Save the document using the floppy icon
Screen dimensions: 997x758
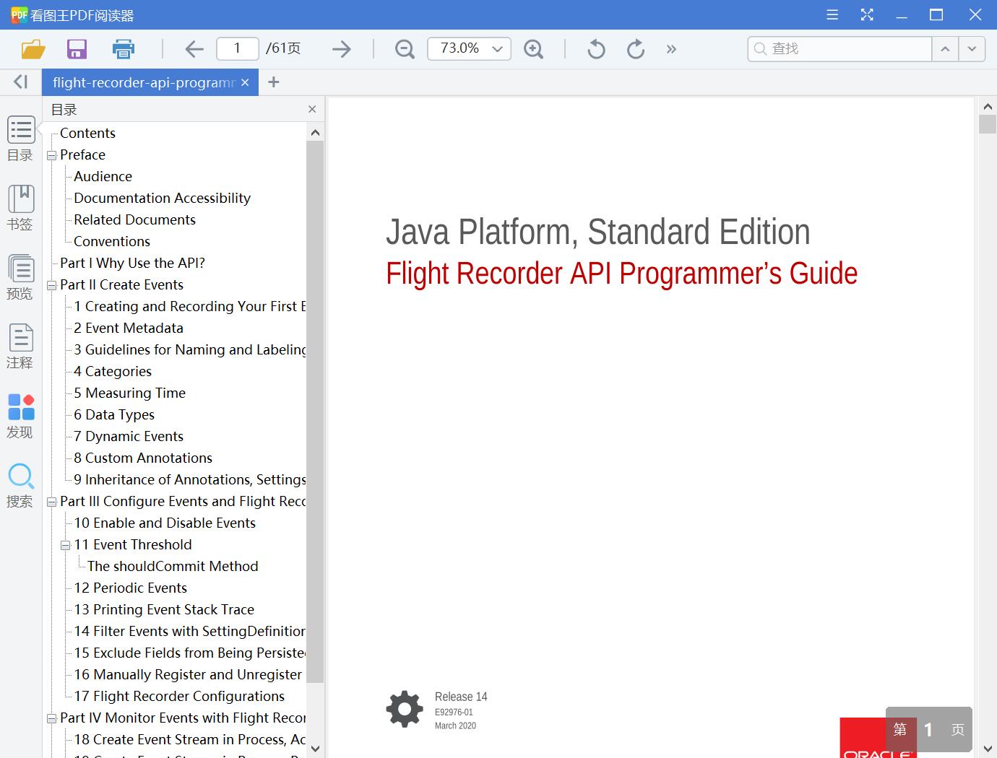(x=77, y=49)
